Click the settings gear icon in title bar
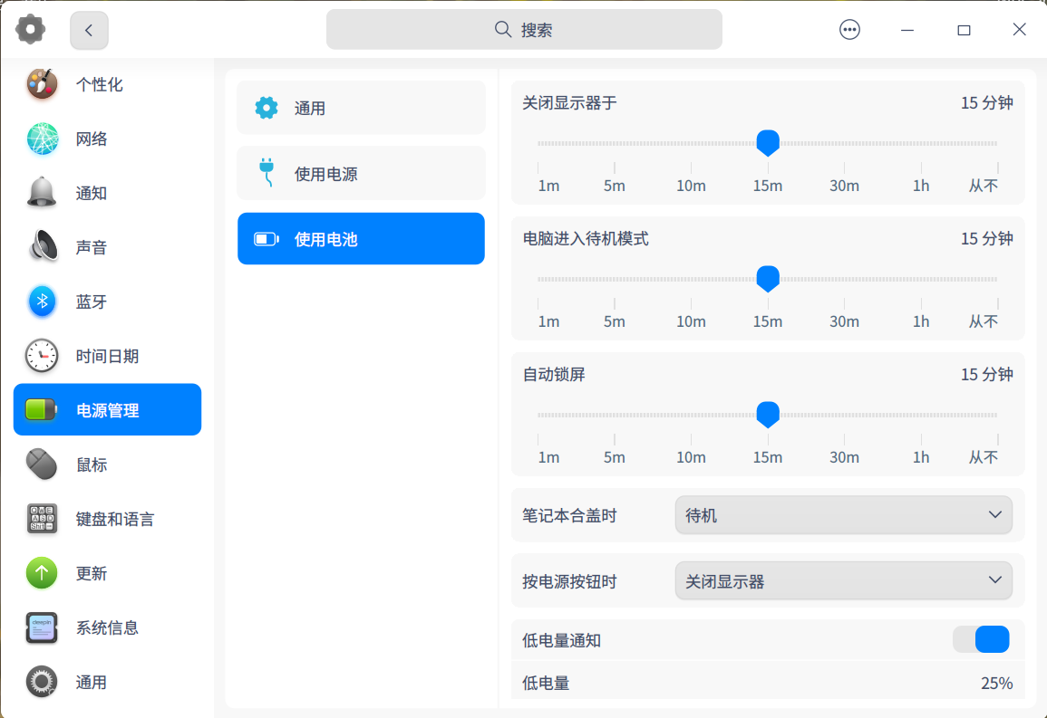This screenshot has width=1047, height=718. pos(31,29)
